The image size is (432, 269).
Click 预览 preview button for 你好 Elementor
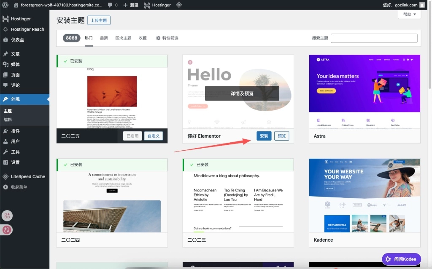click(x=281, y=136)
